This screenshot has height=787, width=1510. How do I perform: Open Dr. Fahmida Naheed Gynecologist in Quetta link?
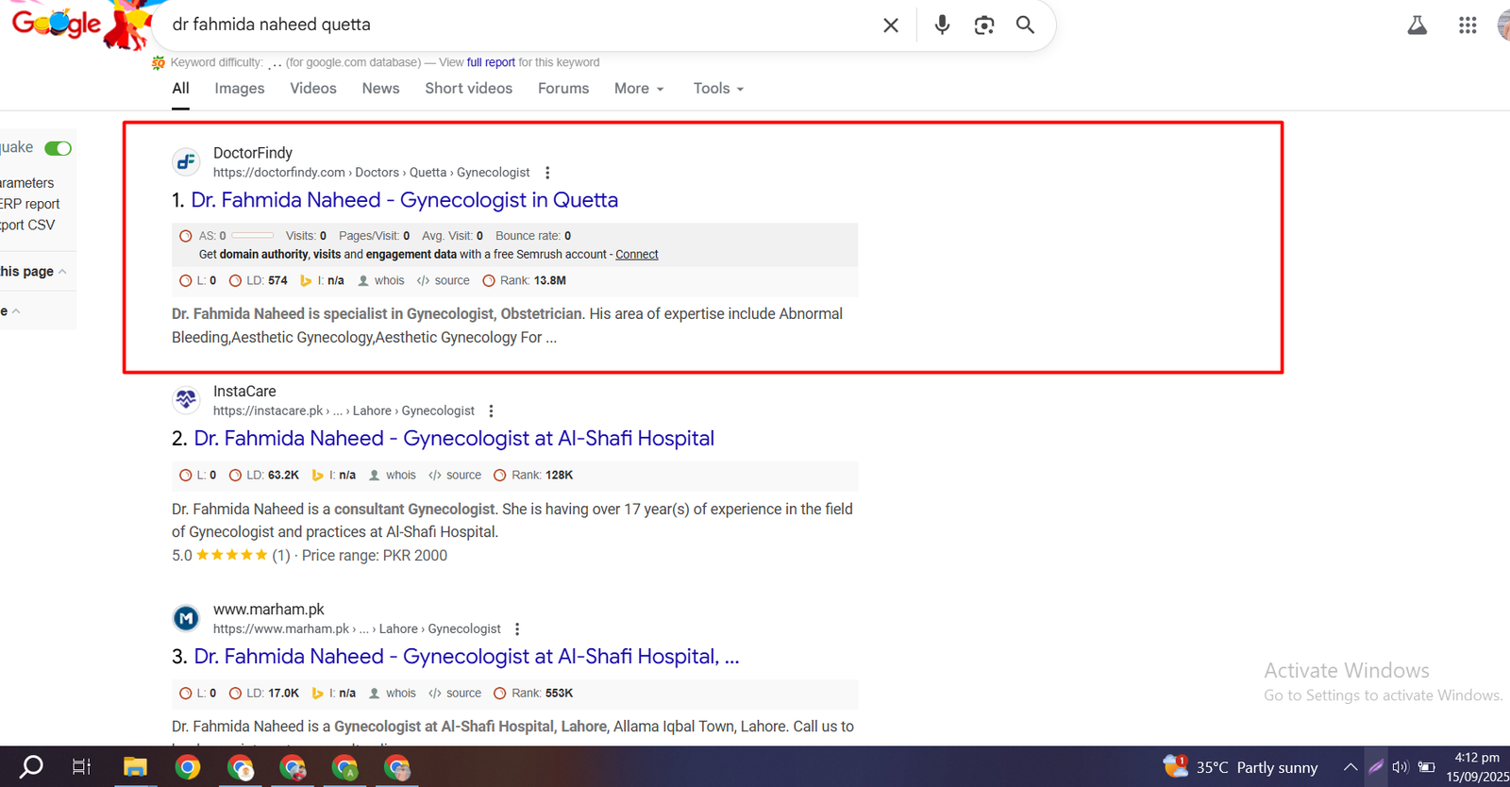coord(405,200)
